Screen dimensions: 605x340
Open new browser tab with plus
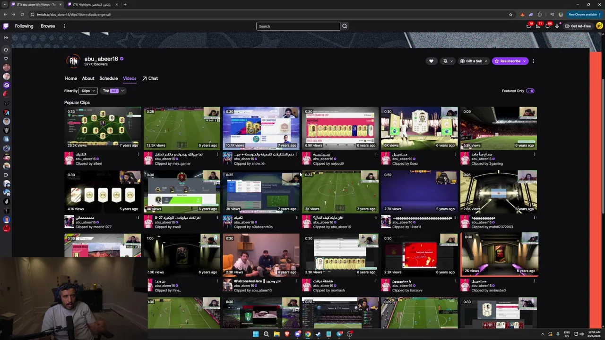[125, 4]
